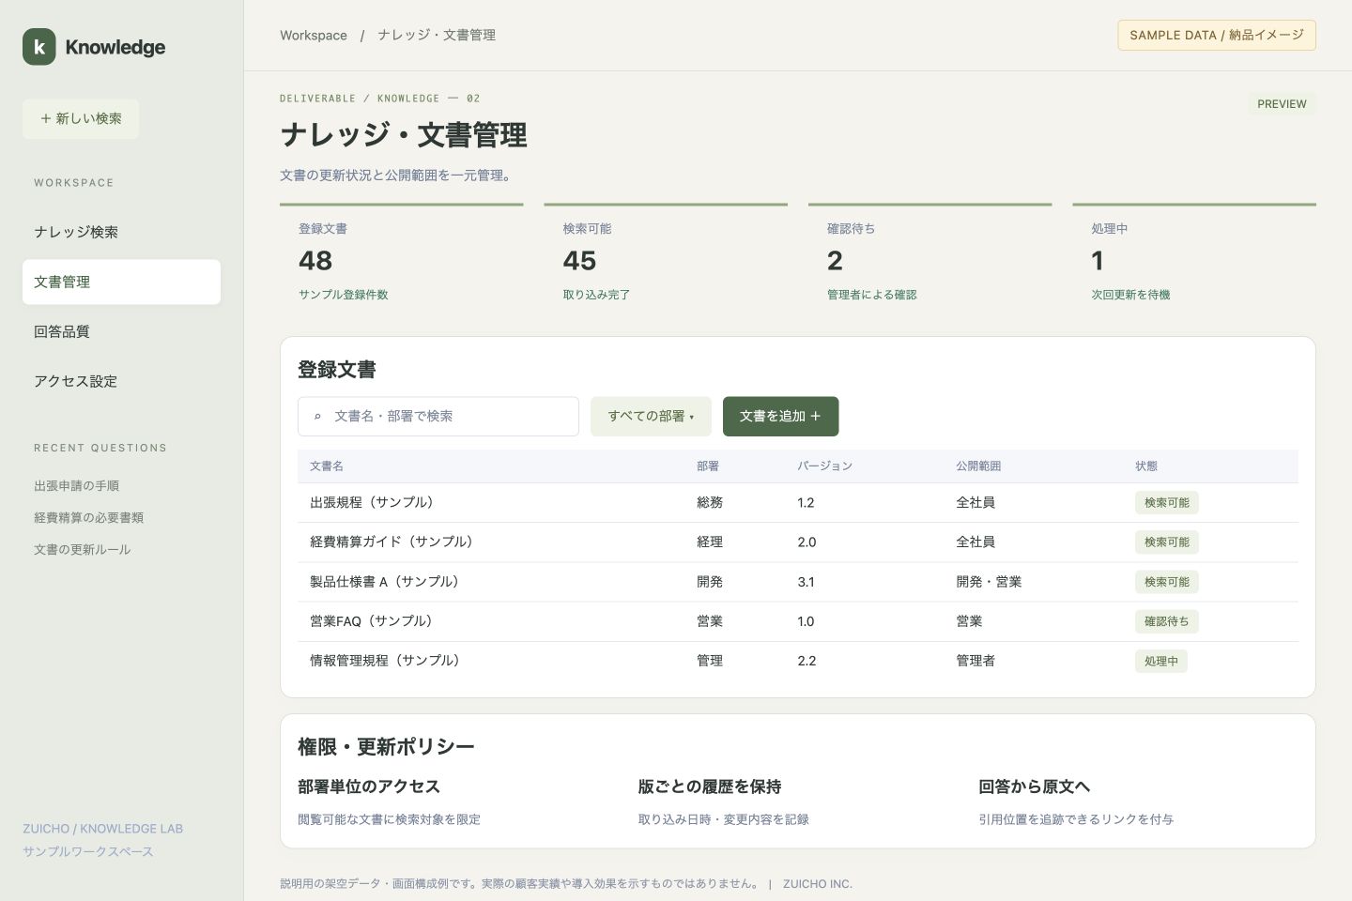Image resolution: width=1352 pixels, height=901 pixels.
Task: Click the 処理中 status badge of 情報管理規程
Action: tap(1160, 662)
